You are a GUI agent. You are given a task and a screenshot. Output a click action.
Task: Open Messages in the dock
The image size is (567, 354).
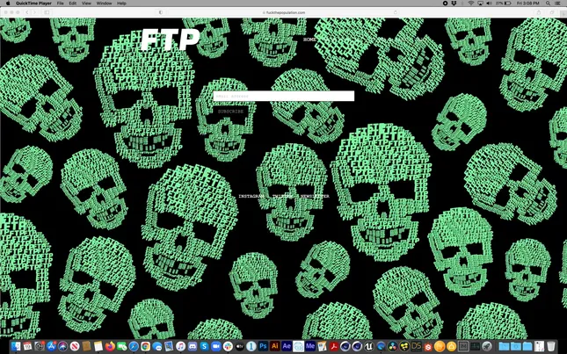click(x=157, y=346)
